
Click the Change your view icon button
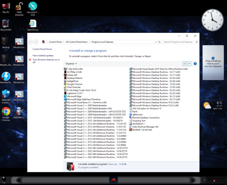[185, 64]
